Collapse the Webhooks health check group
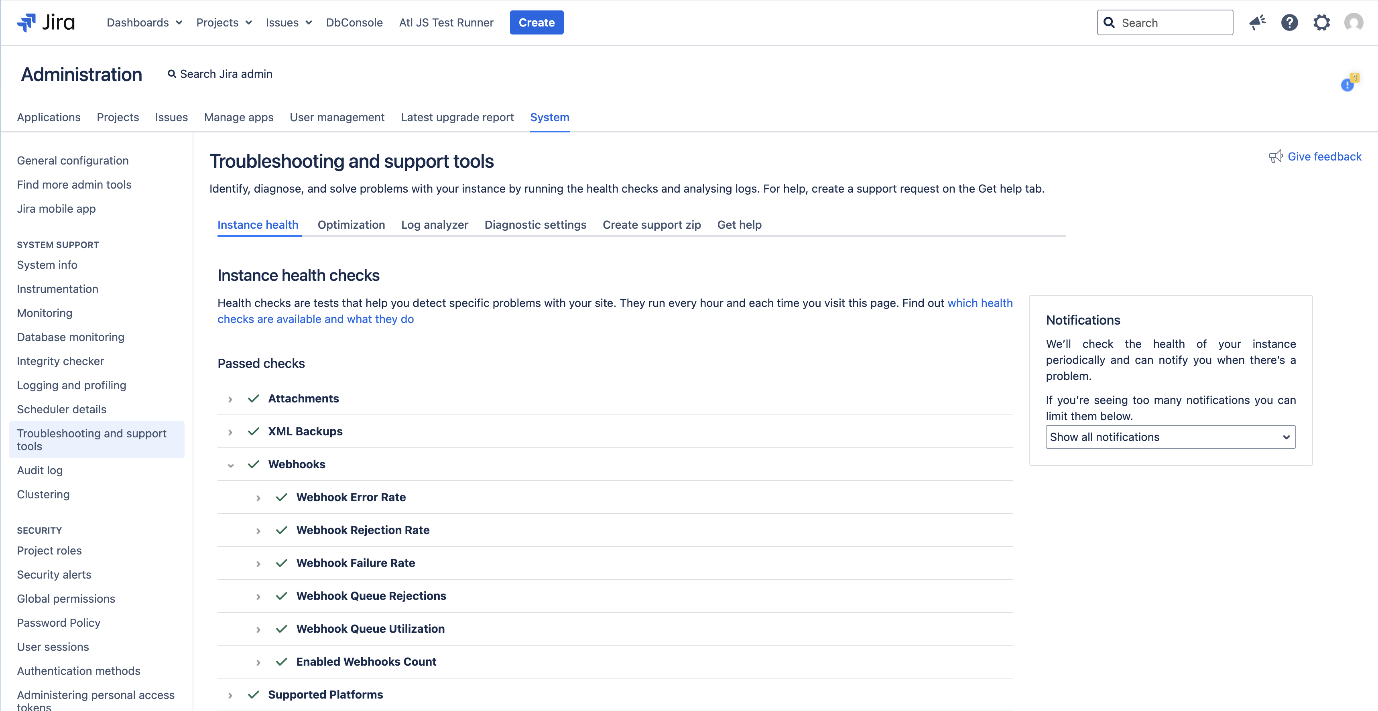 click(x=230, y=465)
